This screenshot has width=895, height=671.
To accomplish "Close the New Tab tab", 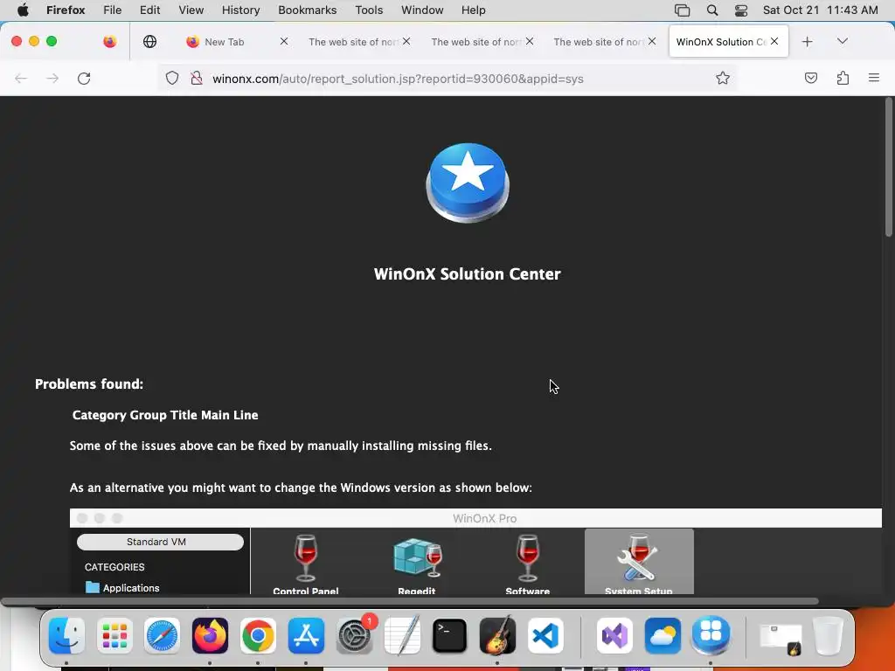I will [284, 41].
